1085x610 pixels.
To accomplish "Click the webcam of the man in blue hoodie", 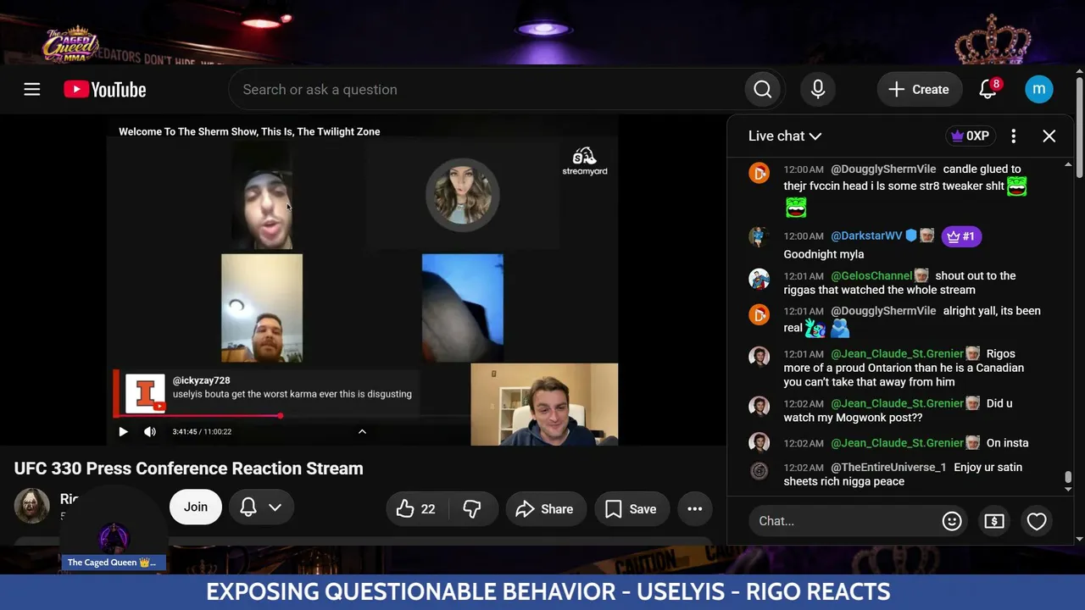I will point(544,404).
